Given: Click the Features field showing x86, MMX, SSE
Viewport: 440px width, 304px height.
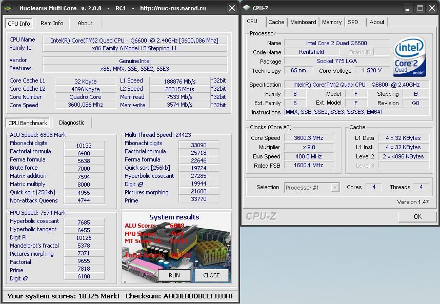Looking at the screenshot, I should (x=135, y=69).
